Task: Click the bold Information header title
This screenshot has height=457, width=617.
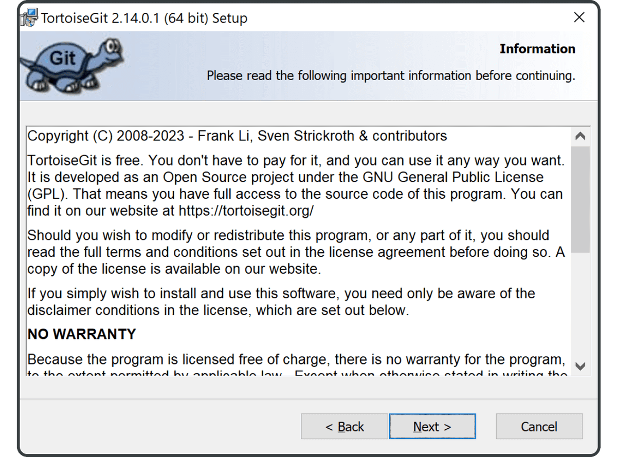Action: (x=537, y=49)
